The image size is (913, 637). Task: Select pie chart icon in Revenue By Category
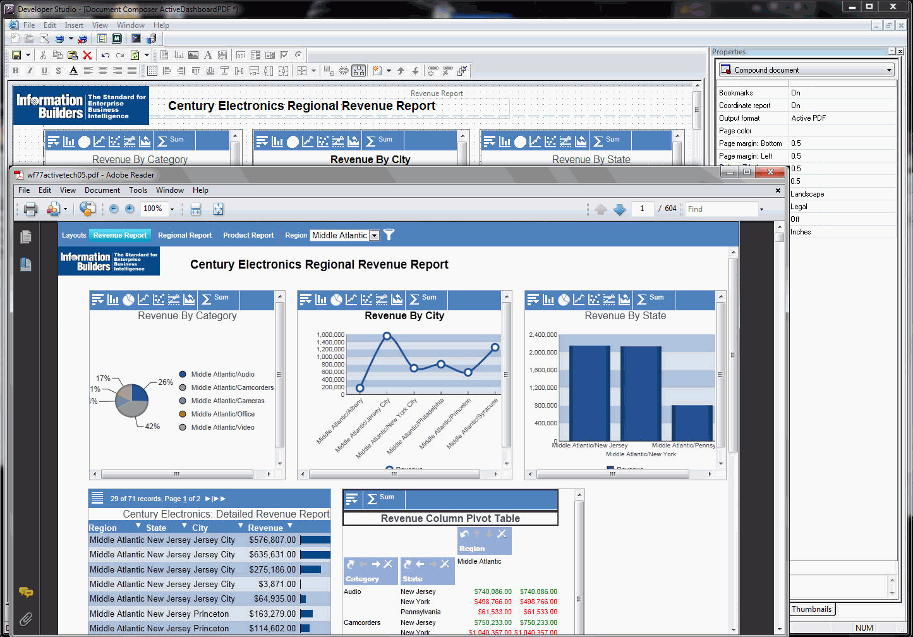(x=128, y=300)
